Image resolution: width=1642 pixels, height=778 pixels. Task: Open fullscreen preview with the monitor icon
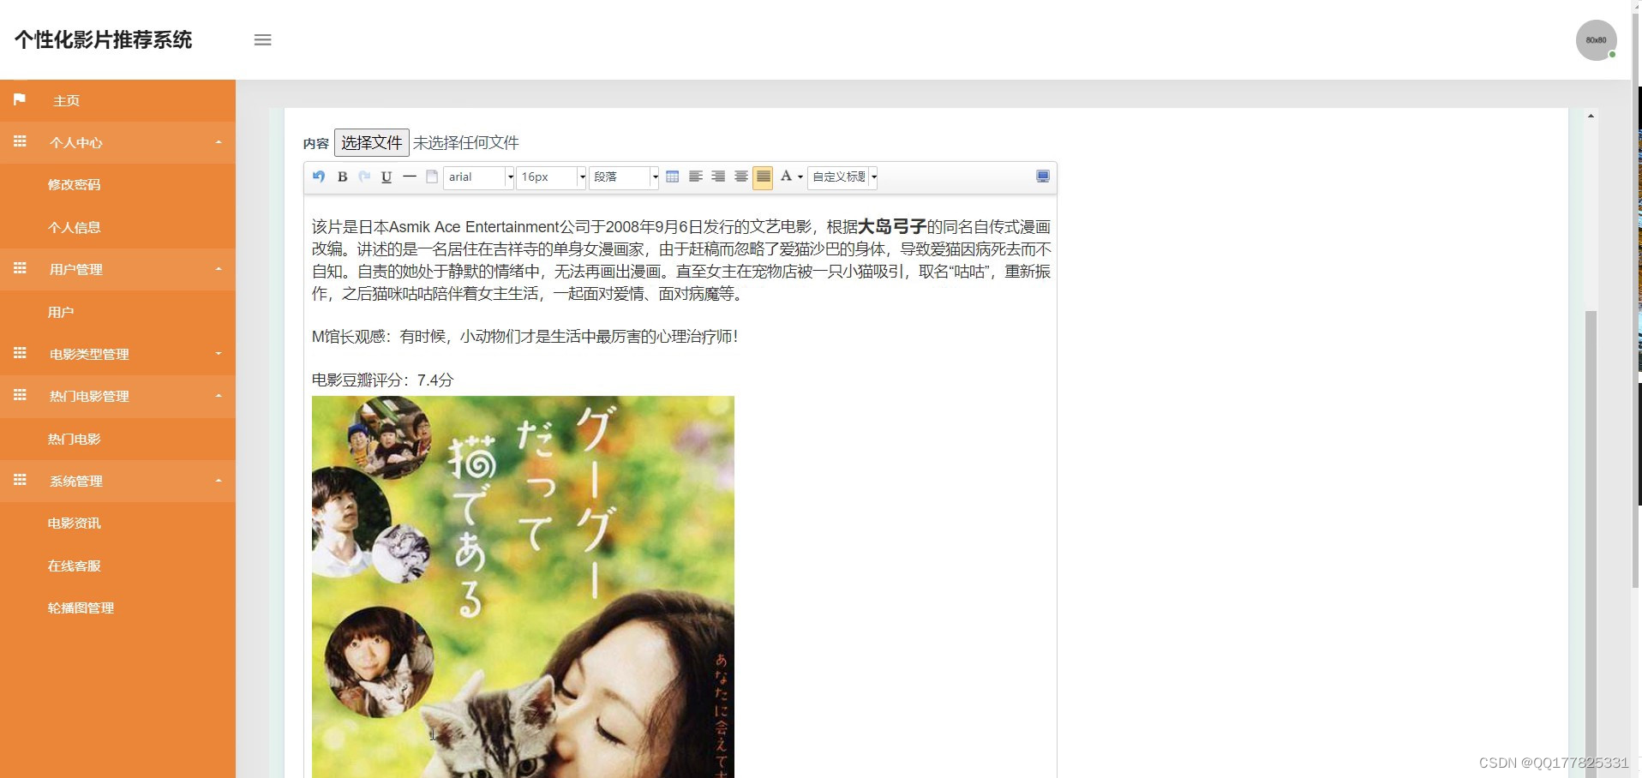pos(1042,177)
